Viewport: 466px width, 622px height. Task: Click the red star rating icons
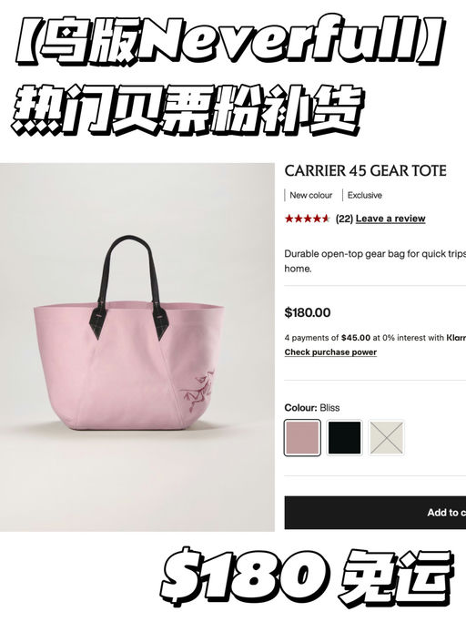coord(307,219)
